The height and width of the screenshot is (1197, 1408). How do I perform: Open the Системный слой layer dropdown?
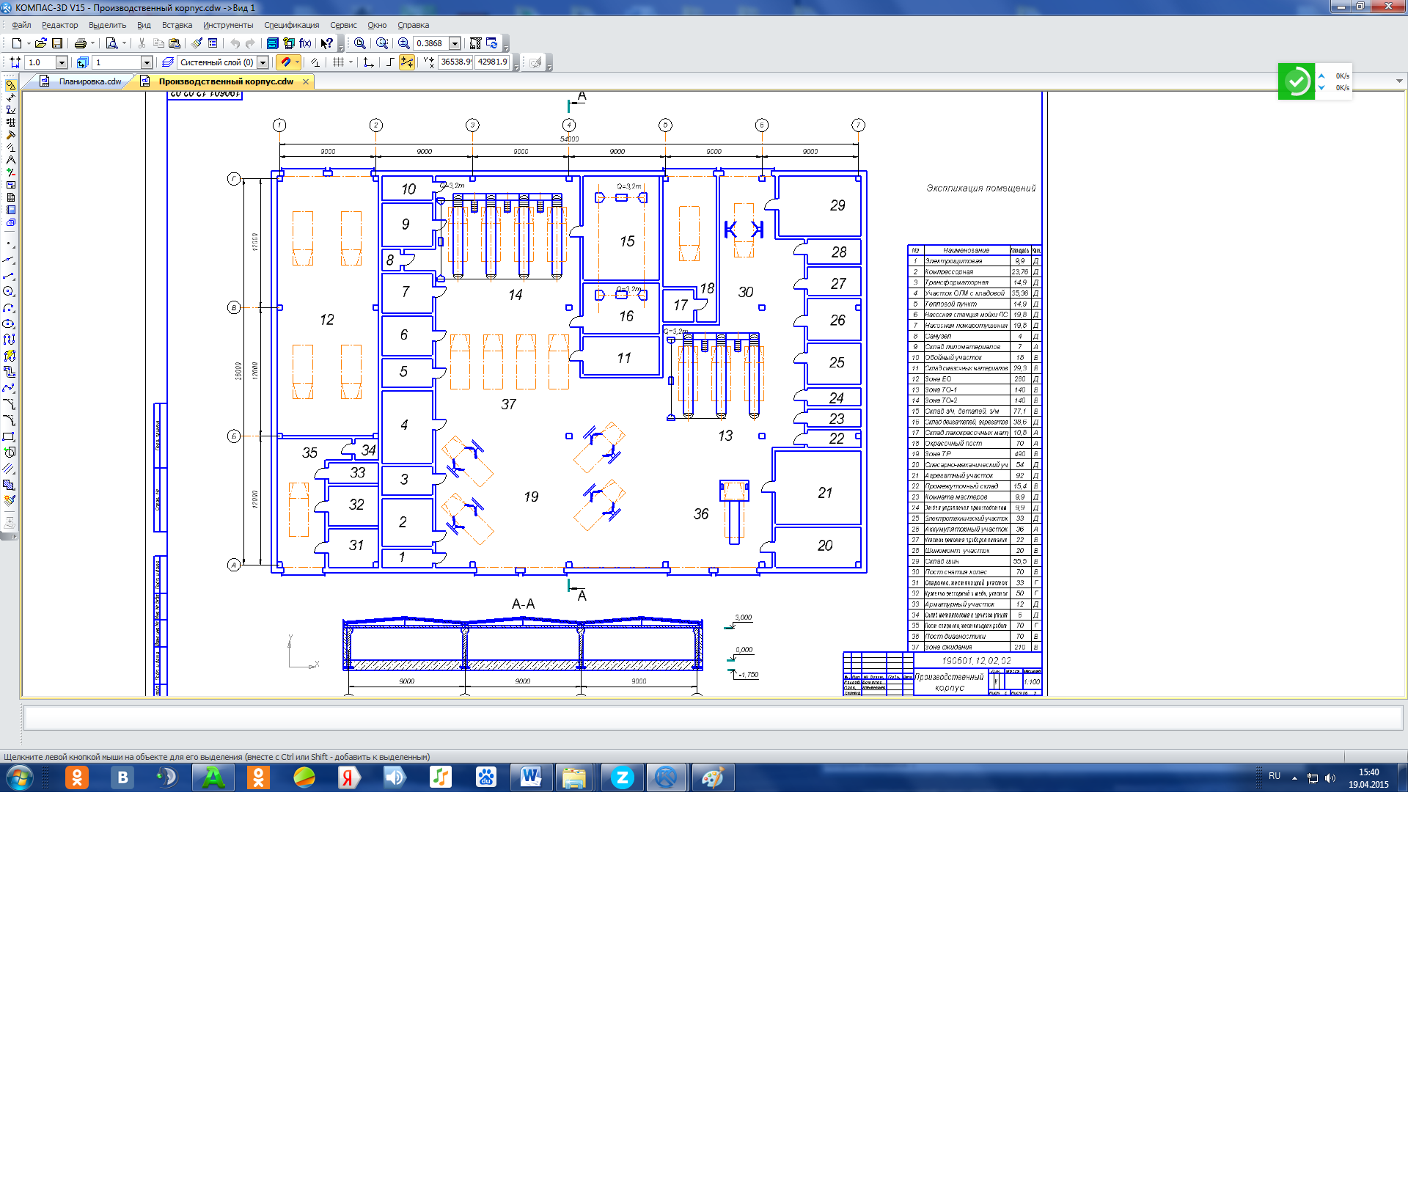pos(263,62)
